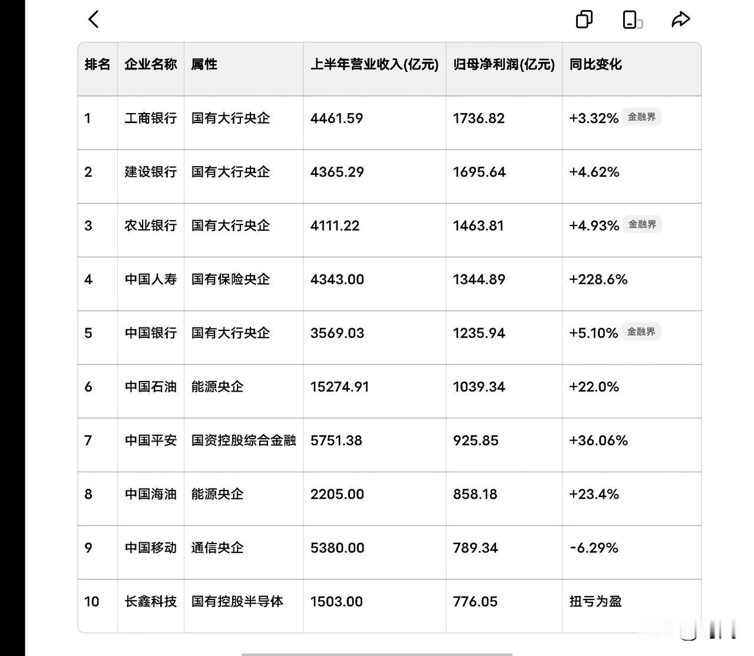Select net profit value 789.34
This screenshot has width=754, height=656.
click(475, 548)
